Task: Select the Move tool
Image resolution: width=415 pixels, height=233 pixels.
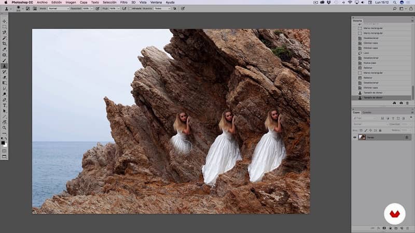Action: [4, 21]
